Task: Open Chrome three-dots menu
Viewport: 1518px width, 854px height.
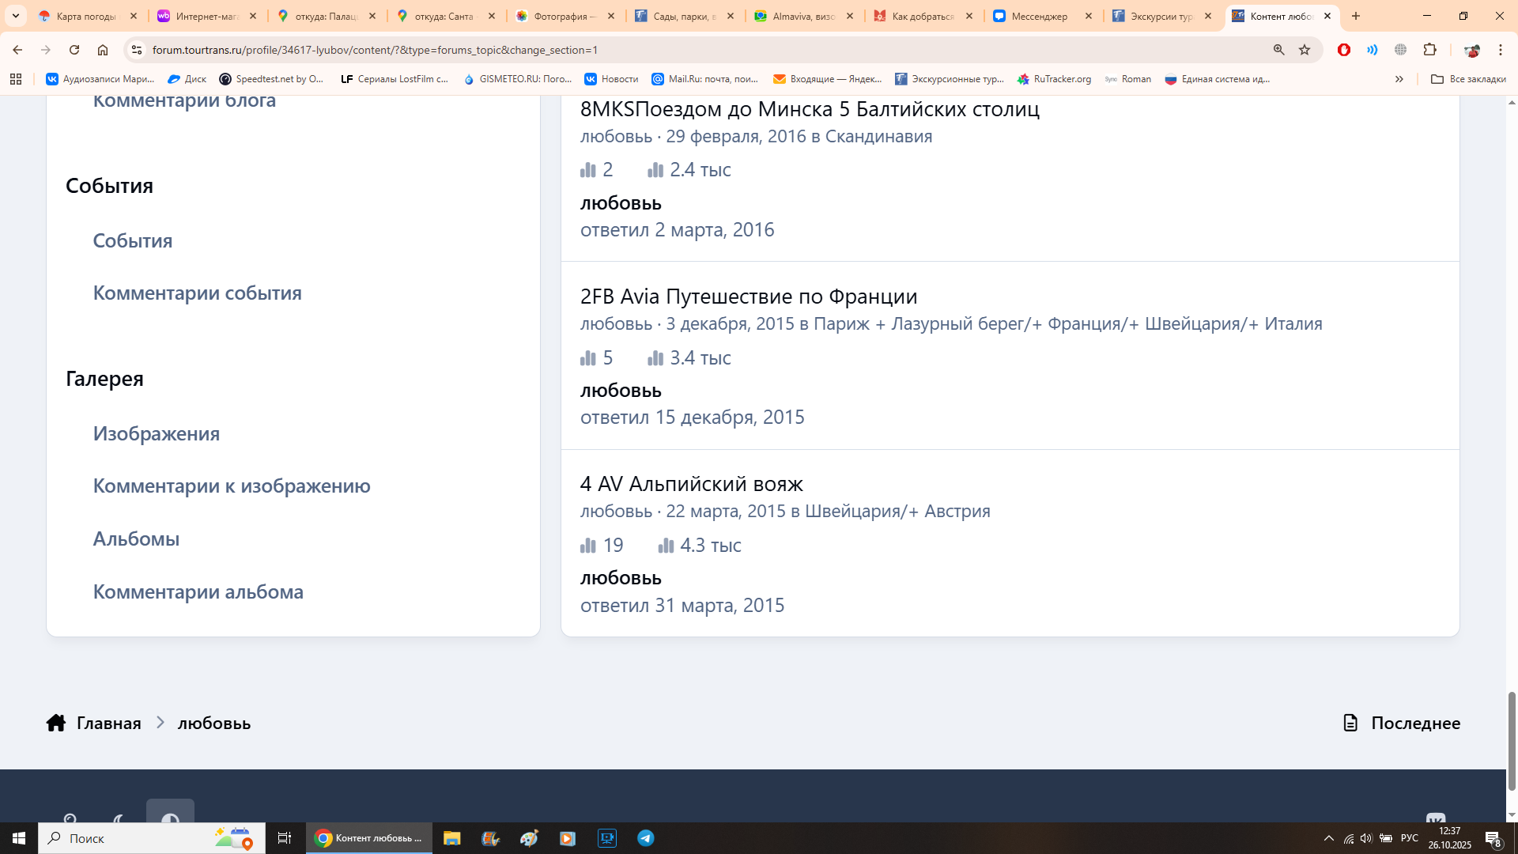Action: (1500, 50)
